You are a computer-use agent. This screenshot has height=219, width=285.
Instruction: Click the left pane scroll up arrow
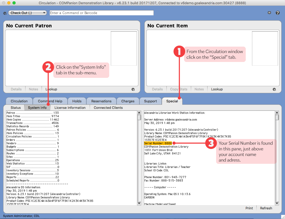tap(139, 113)
